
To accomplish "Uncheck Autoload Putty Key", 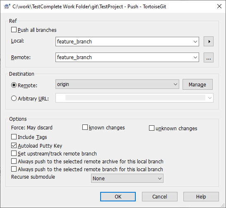I will tap(14, 146).
